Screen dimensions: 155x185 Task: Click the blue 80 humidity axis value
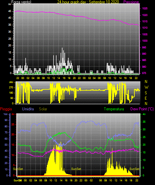[x=6, y=126]
